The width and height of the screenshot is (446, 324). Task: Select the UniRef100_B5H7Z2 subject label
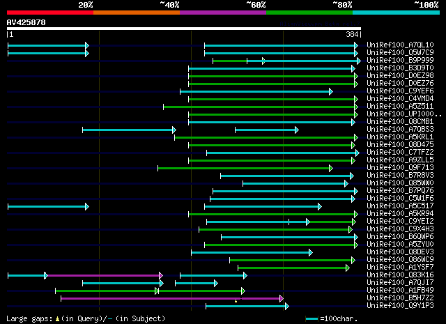[x=400, y=298]
